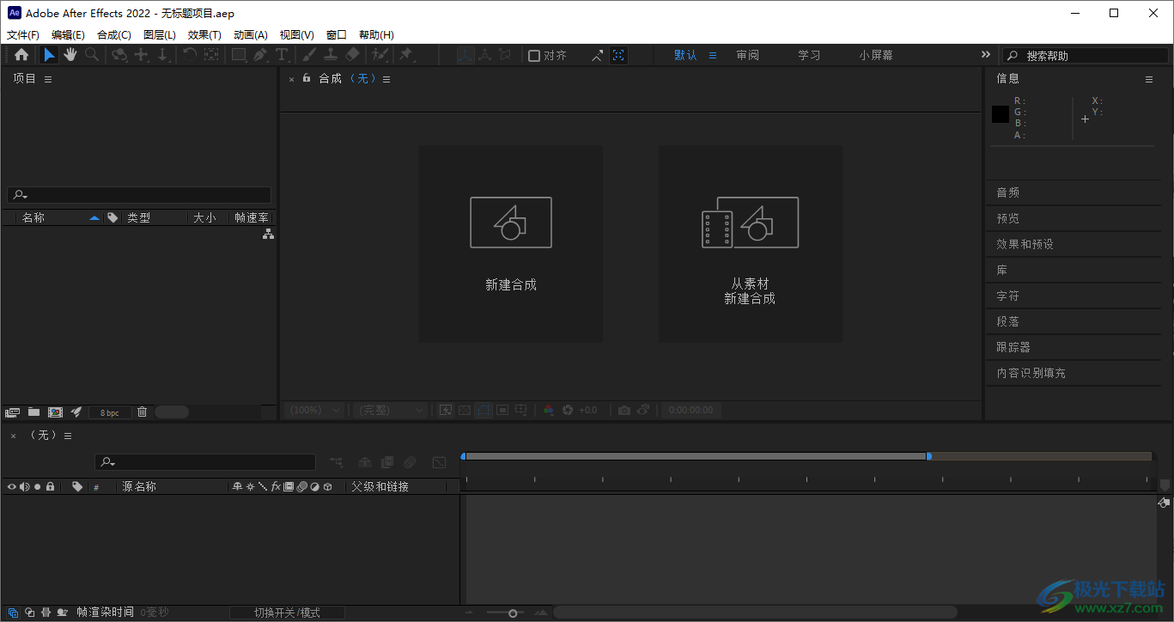The height and width of the screenshot is (622, 1174).
Task: Click 从素材新建合成
Action: [x=750, y=243]
